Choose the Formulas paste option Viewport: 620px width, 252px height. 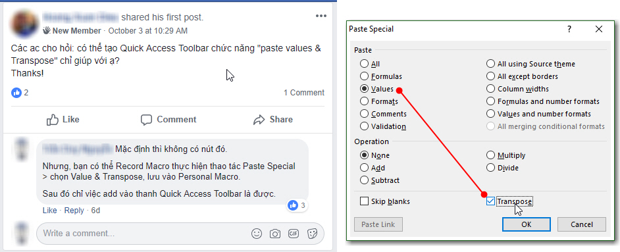pyautogui.click(x=364, y=76)
